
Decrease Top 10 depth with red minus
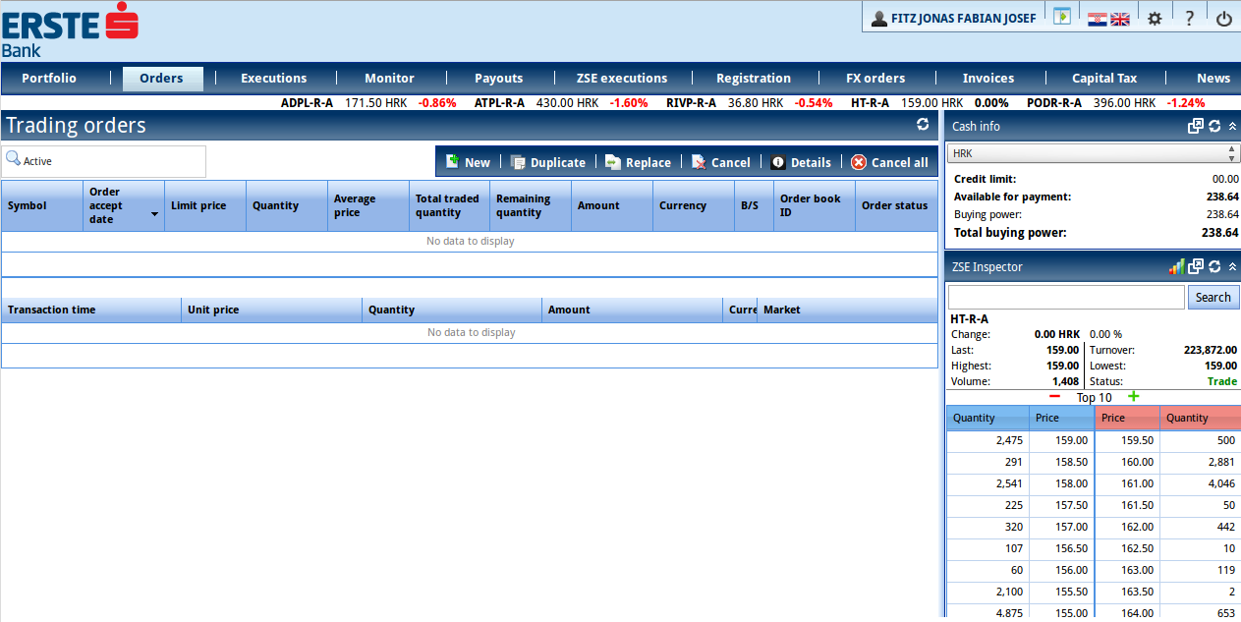point(1054,397)
